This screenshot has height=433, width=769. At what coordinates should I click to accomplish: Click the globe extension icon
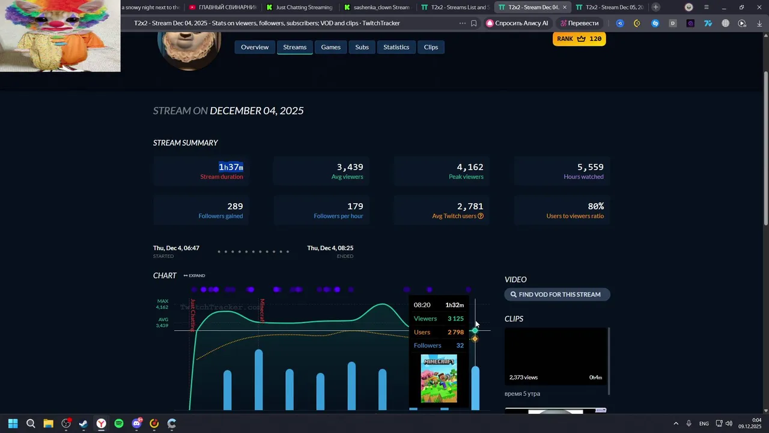[725, 23]
